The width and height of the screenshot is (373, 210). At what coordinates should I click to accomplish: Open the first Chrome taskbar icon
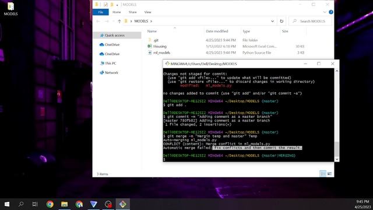50,204
